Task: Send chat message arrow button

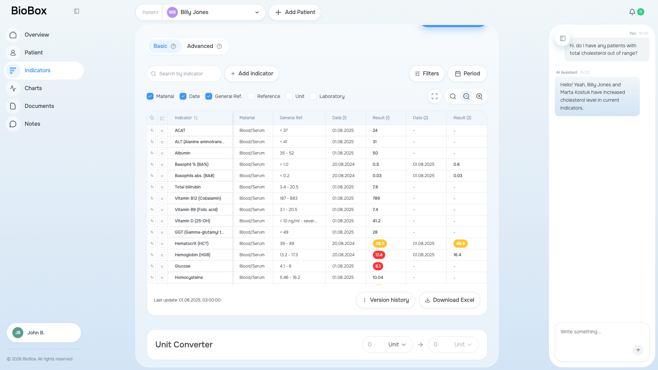Action: coord(638,350)
